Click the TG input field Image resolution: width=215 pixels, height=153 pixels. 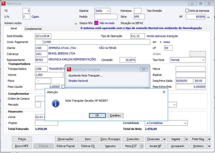pos(26,11)
